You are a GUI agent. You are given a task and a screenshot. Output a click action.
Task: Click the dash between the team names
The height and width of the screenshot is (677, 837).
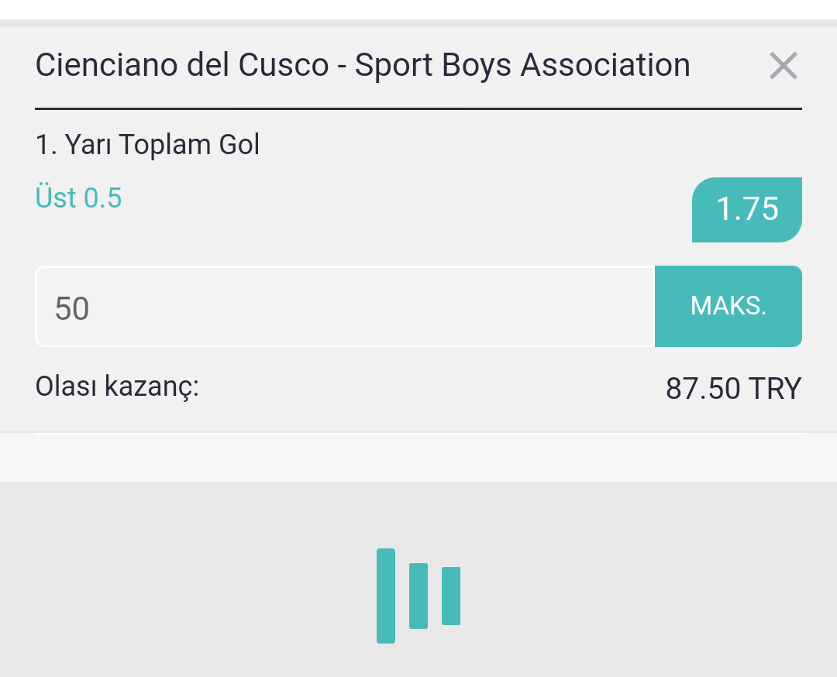(342, 67)
